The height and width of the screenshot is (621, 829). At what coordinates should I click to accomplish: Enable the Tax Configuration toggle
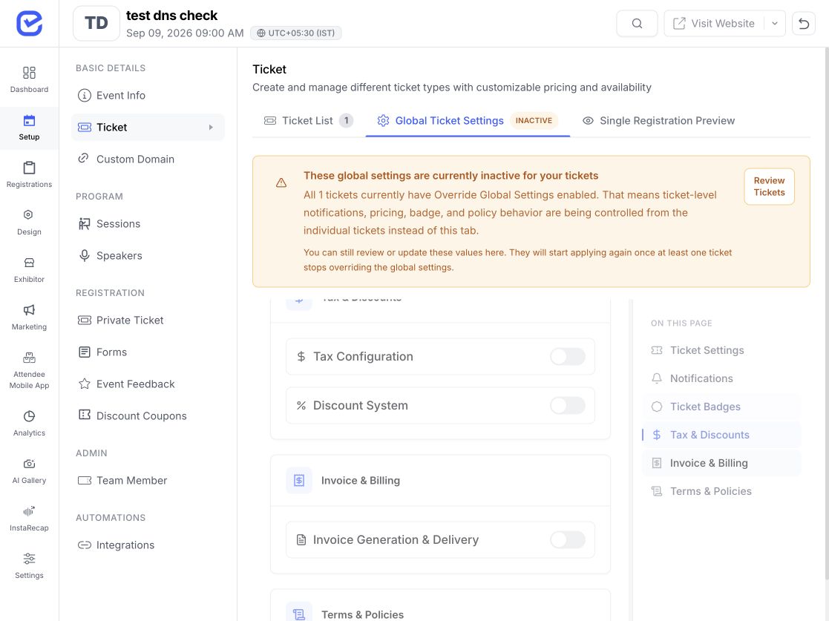(x=567, y=357)
